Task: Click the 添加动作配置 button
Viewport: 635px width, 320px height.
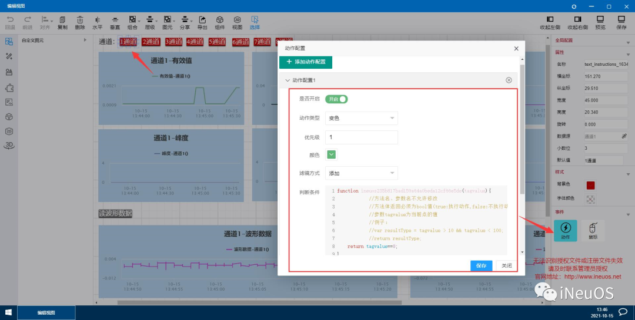Action: [x=306, y=62]
